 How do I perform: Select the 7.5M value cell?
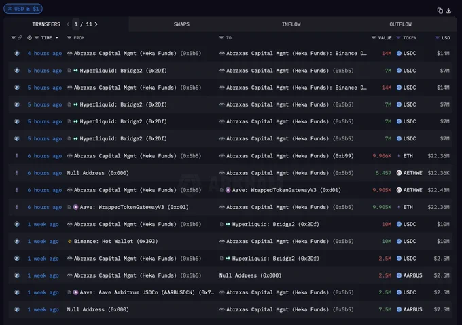tap(385, 309)
